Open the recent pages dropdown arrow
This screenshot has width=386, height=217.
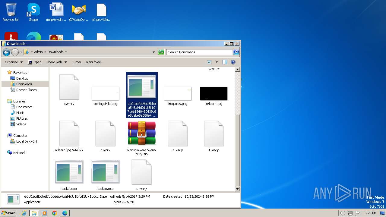[x=21, y=52]
